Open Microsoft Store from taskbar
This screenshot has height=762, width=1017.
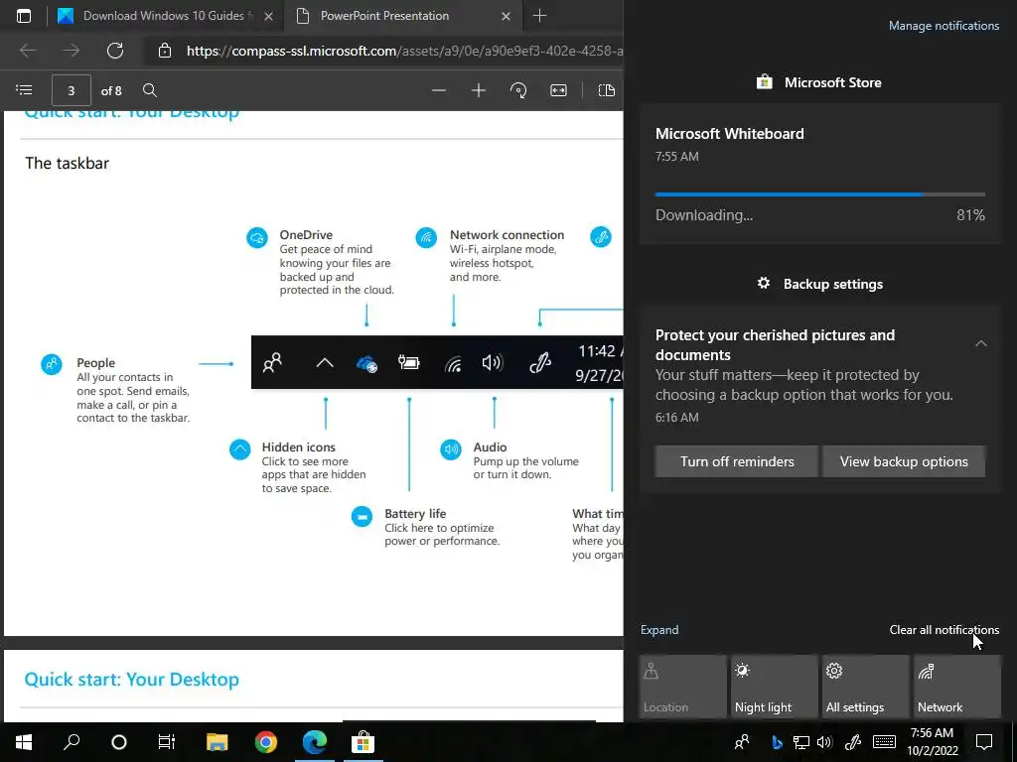363,742
